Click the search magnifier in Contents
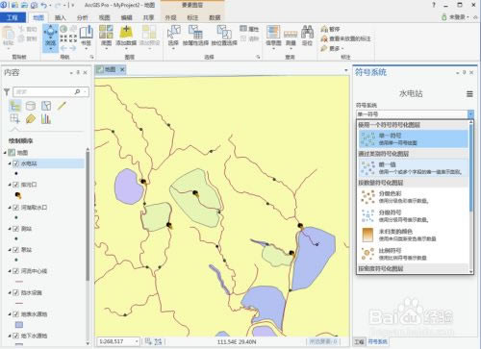 coord(77,92)
